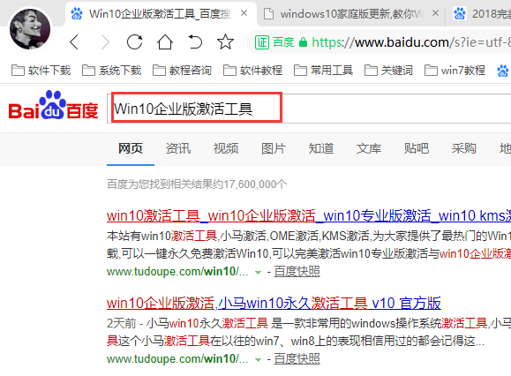Click the browser back arrow
Viewport: 511px width, 376px height.
[74, 42]
